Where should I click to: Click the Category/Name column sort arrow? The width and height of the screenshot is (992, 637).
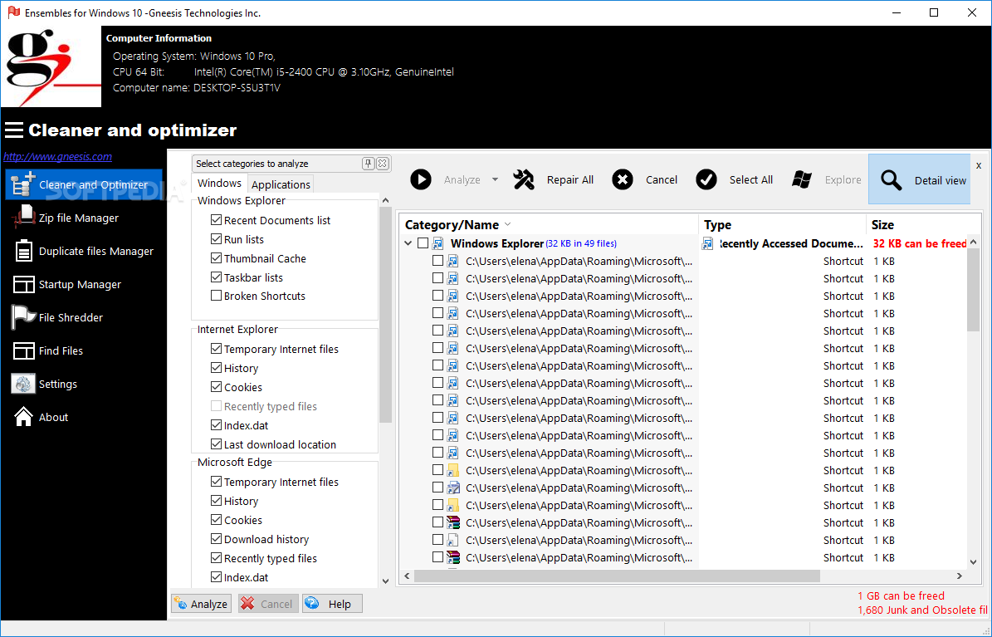point(507,225)
